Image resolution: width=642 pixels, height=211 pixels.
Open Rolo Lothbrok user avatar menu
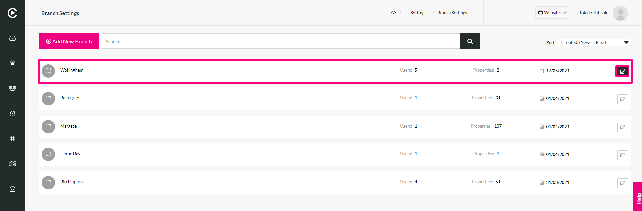point(620,13)
